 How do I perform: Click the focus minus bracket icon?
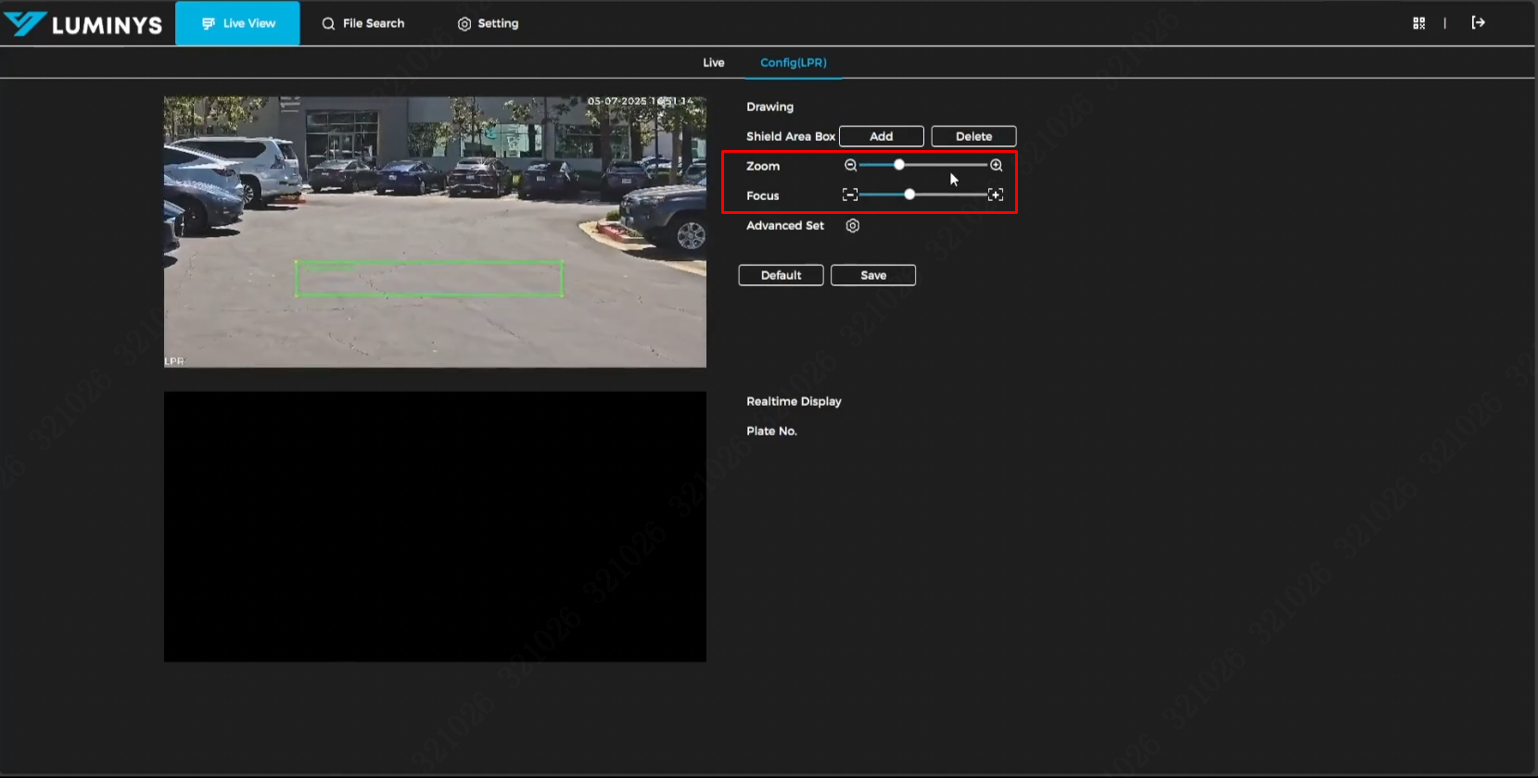coord(849,194)
